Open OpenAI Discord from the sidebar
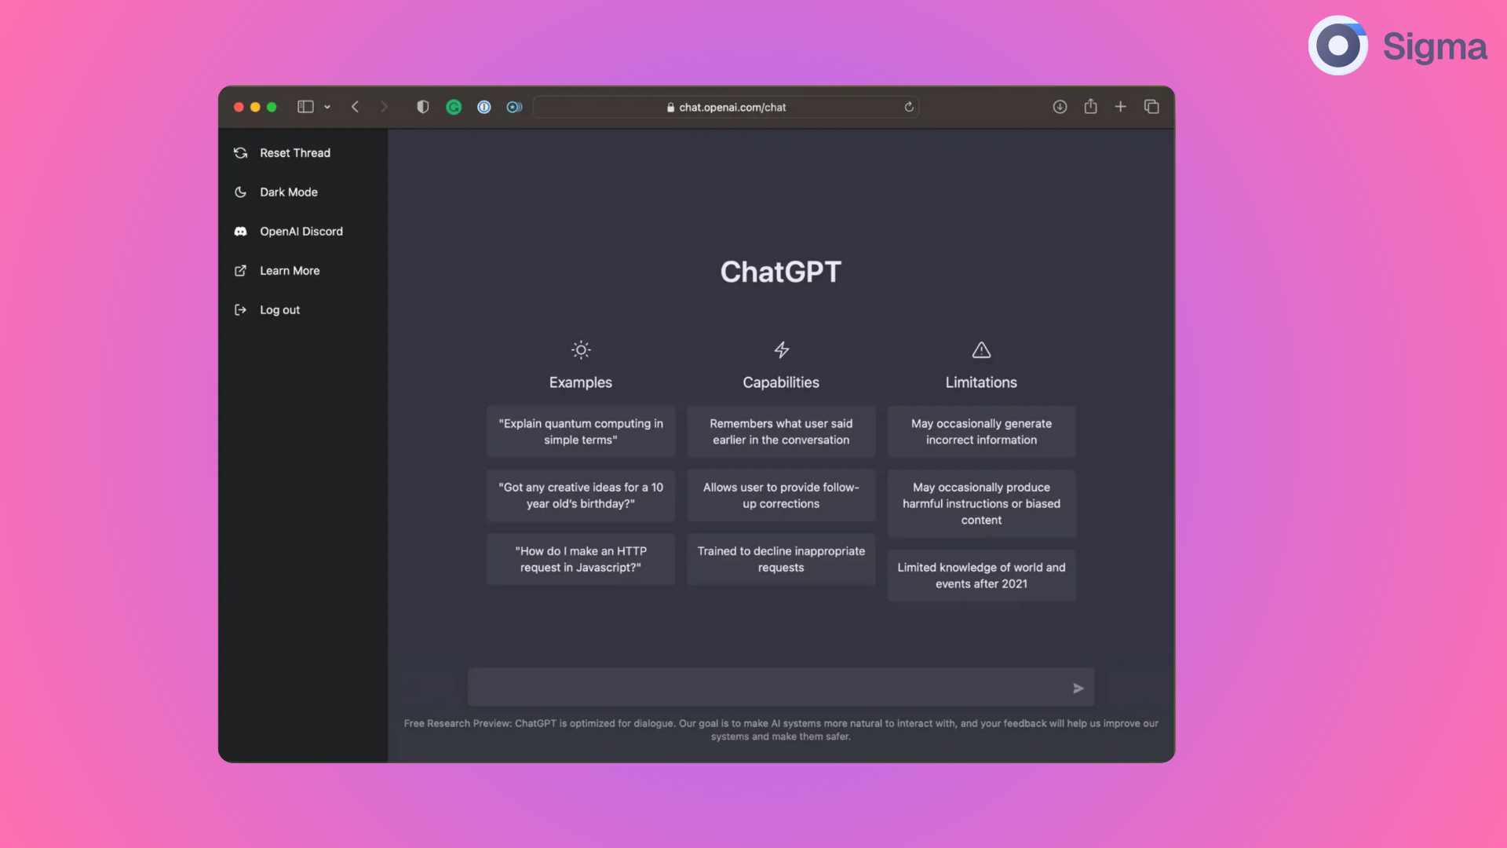This screenshot has height=848, width=1507. 303,232
